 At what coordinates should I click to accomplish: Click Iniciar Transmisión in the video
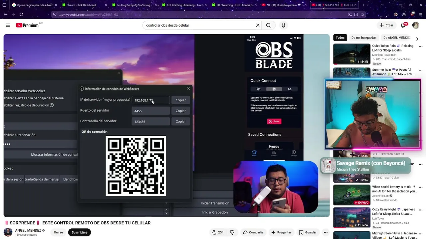point(215,203)
